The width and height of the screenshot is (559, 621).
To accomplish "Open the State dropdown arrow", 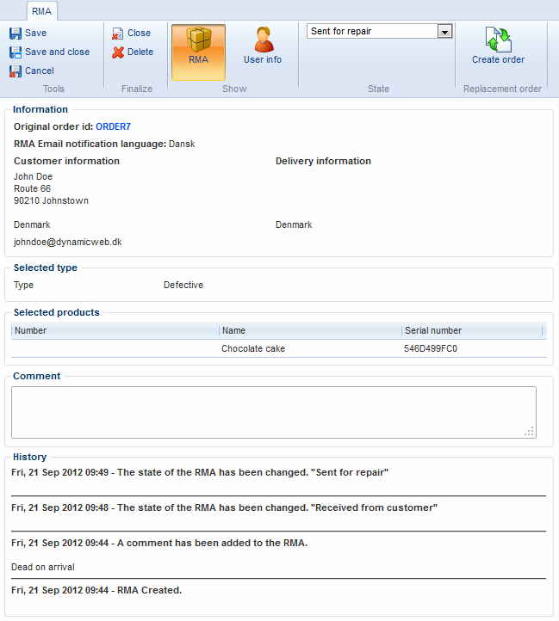I will tap(444, 32).
